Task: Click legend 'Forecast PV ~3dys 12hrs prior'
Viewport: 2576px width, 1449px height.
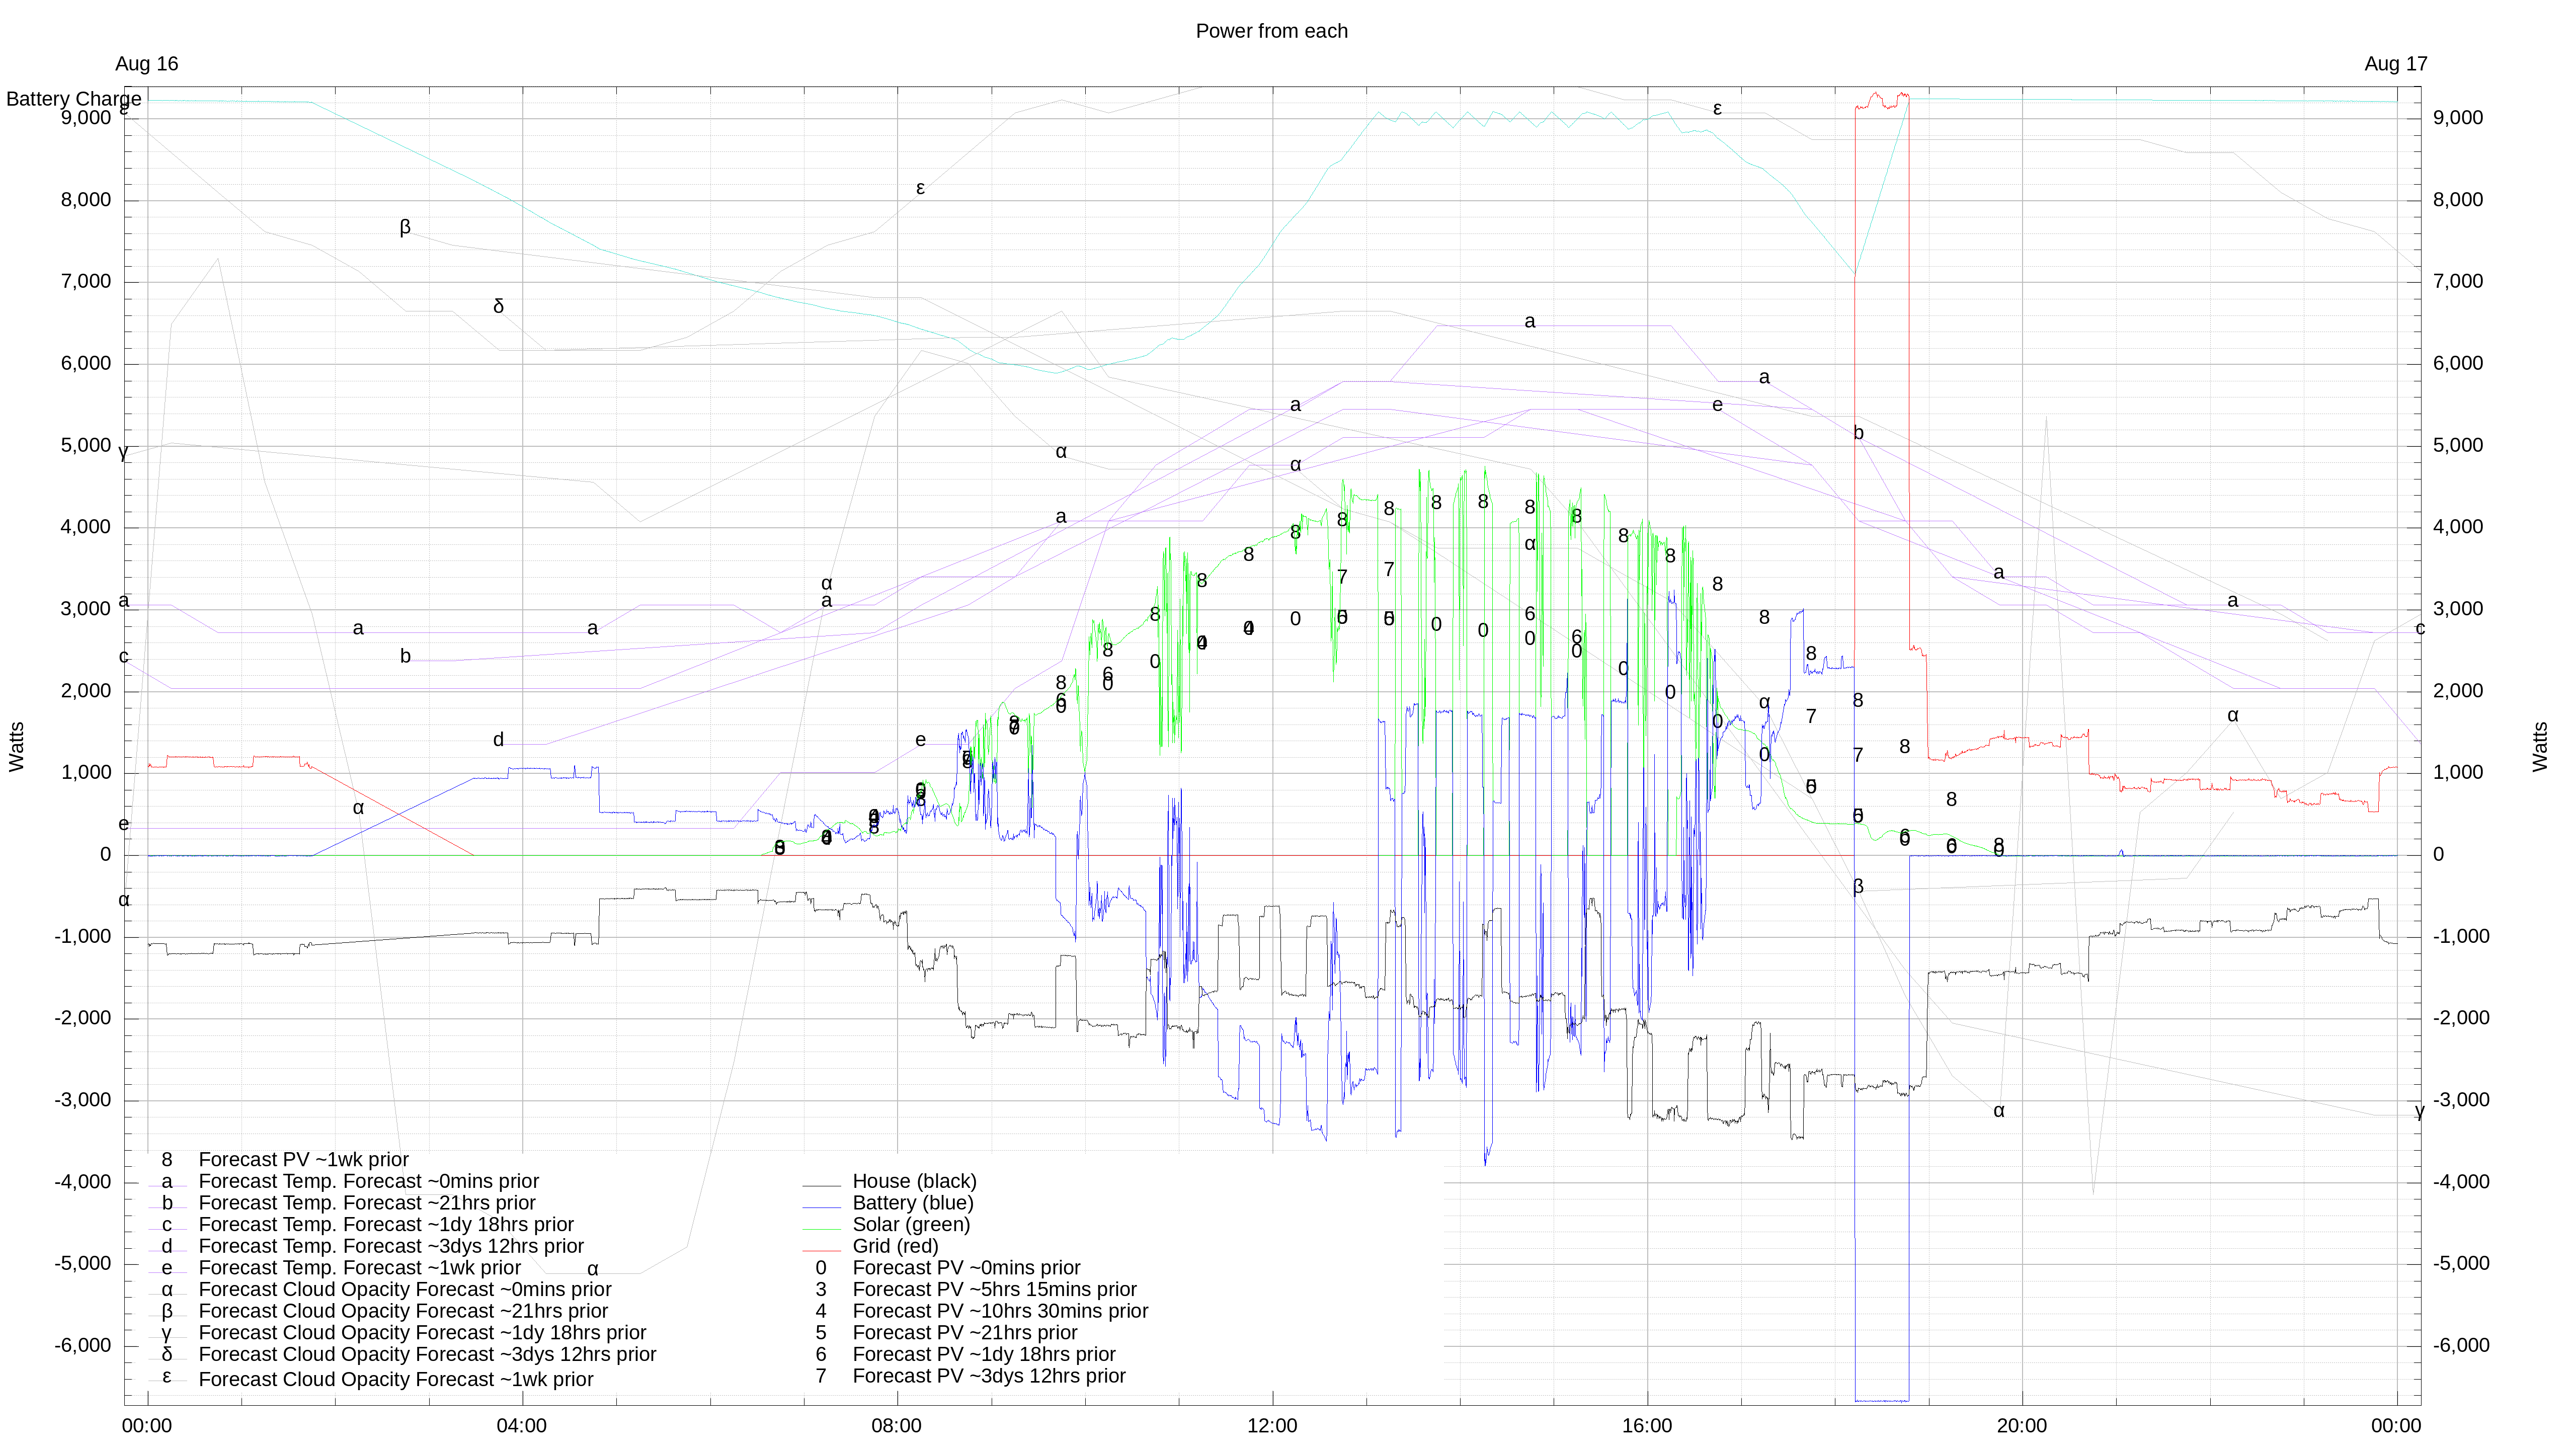Action: [x=989, y=1377]
